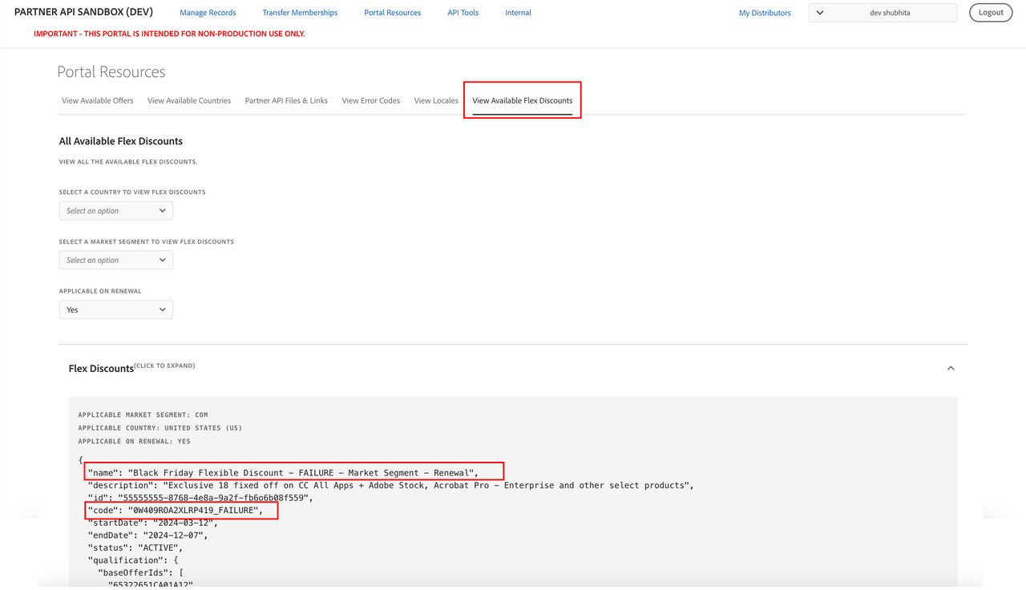Viewport: 1026px width, 590px height.
Task: Open the Transfer Memberships menu
Action: pos(300,12)
